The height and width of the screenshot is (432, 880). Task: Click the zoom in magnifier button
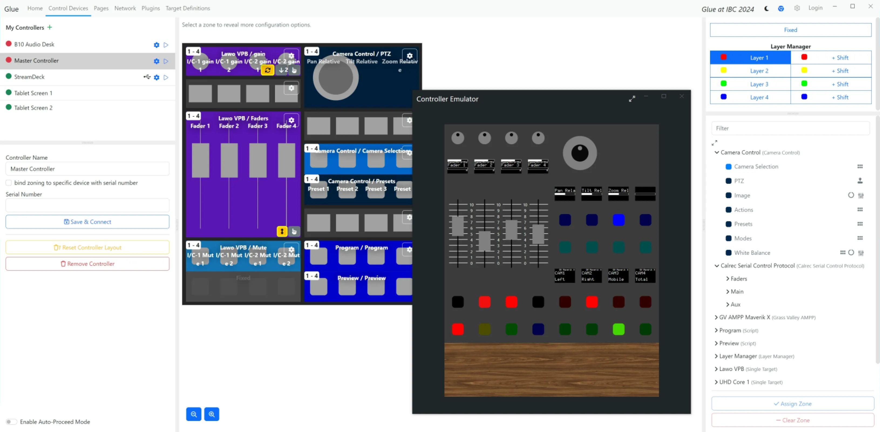pos(212,414)
